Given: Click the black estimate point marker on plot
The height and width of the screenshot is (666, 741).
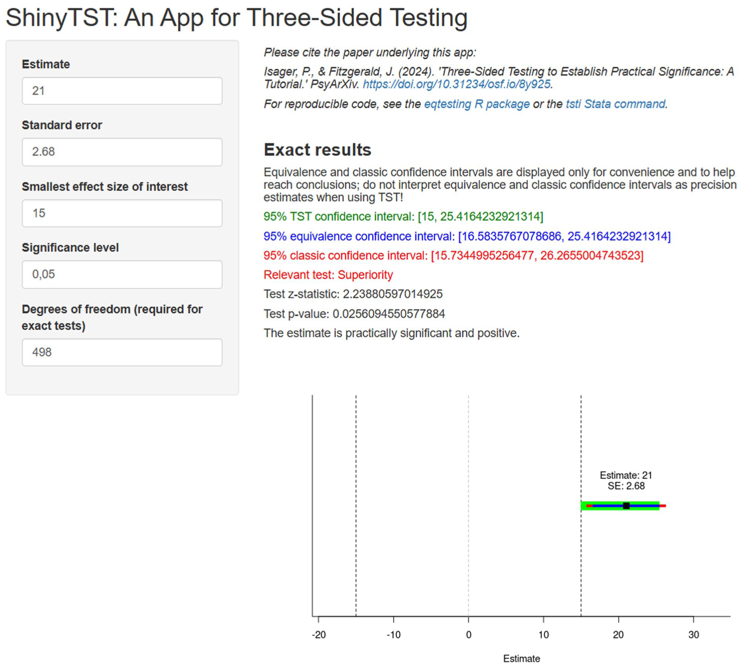Looking at the screenshot, I should (x=626, y=506).
